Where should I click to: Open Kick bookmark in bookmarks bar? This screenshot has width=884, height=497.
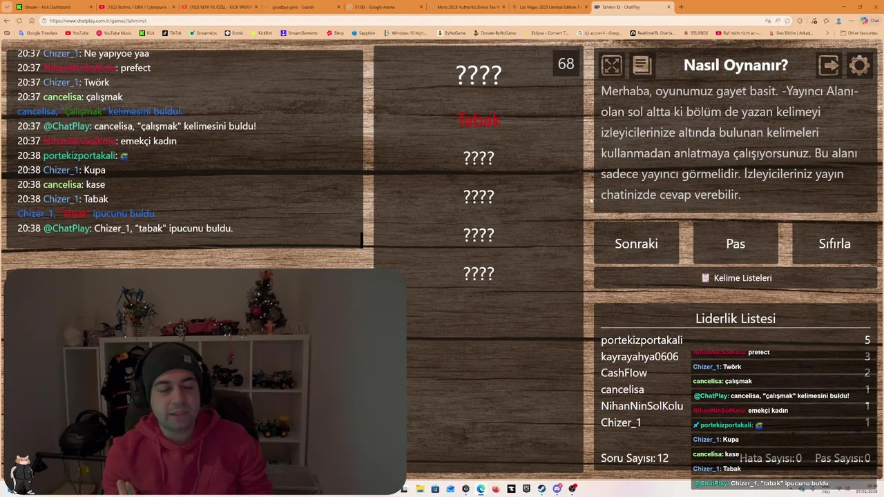click(x=147, y=33)
